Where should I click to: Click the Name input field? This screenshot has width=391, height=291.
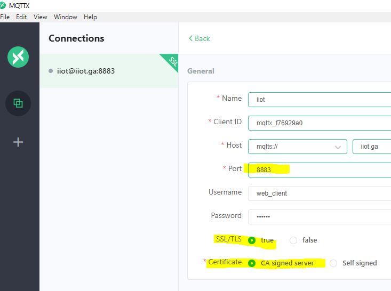[x=320, y=100]
